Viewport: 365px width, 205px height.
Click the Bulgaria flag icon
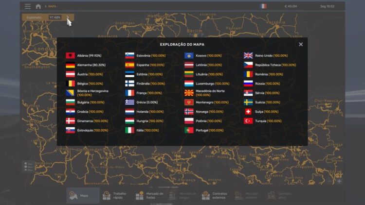pos(70,102)
